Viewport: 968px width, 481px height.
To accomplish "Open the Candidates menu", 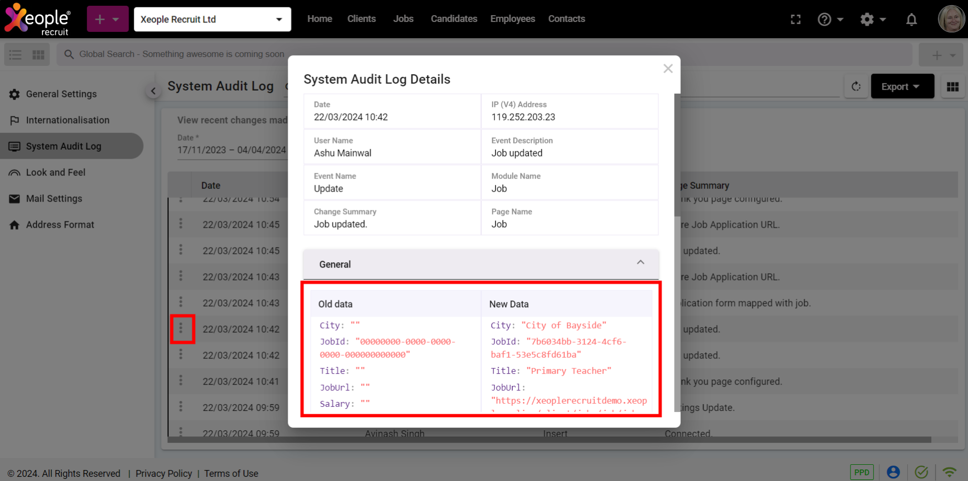I will point(454,19).
